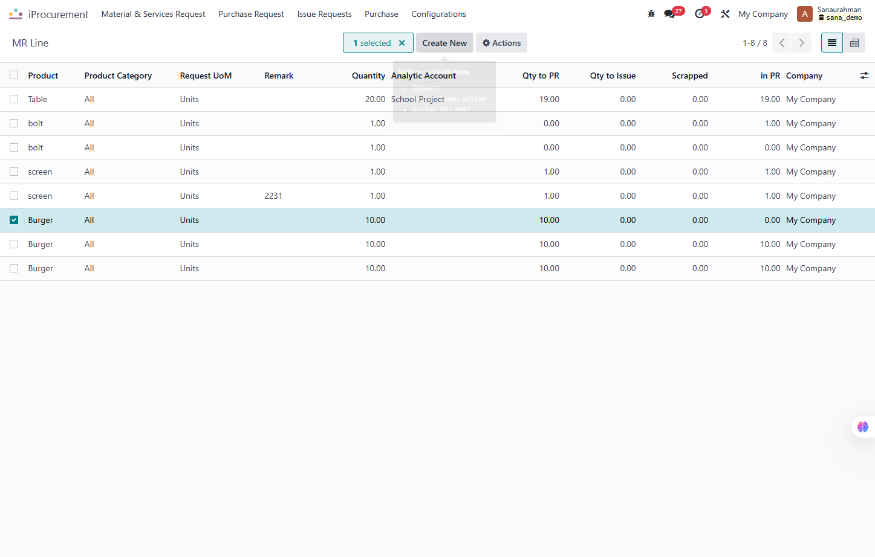Sort by Qty to PR column
The width and height of the screenshot is (875, 557).
coord(541,76)
